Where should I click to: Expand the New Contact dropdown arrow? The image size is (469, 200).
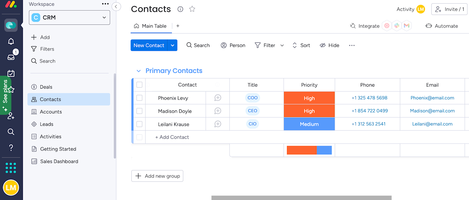173,45
